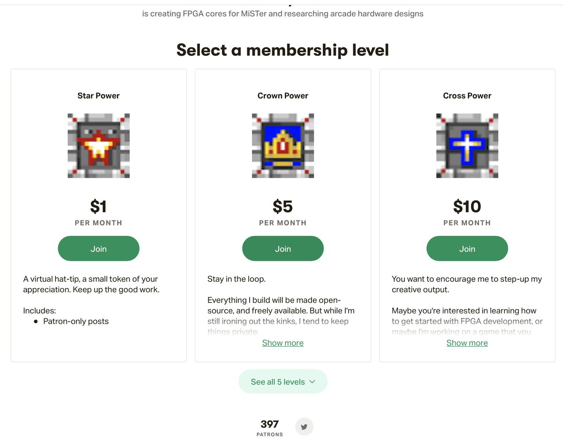Click the Star Power tier title
The width and height of the screenshot is (563, 439).
[x=99, y=96]
